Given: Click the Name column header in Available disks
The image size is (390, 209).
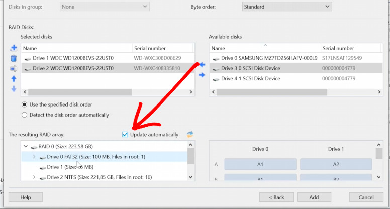Looking at the screenshot, I should [x=265, y=48].
